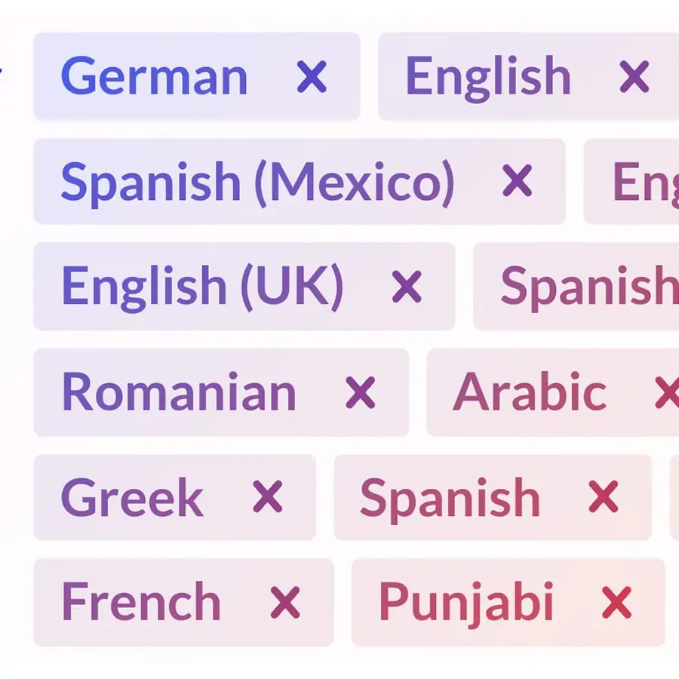Remove the German language tag via its X
This screenshot has height=679, width=679.
tap(312, 77)
